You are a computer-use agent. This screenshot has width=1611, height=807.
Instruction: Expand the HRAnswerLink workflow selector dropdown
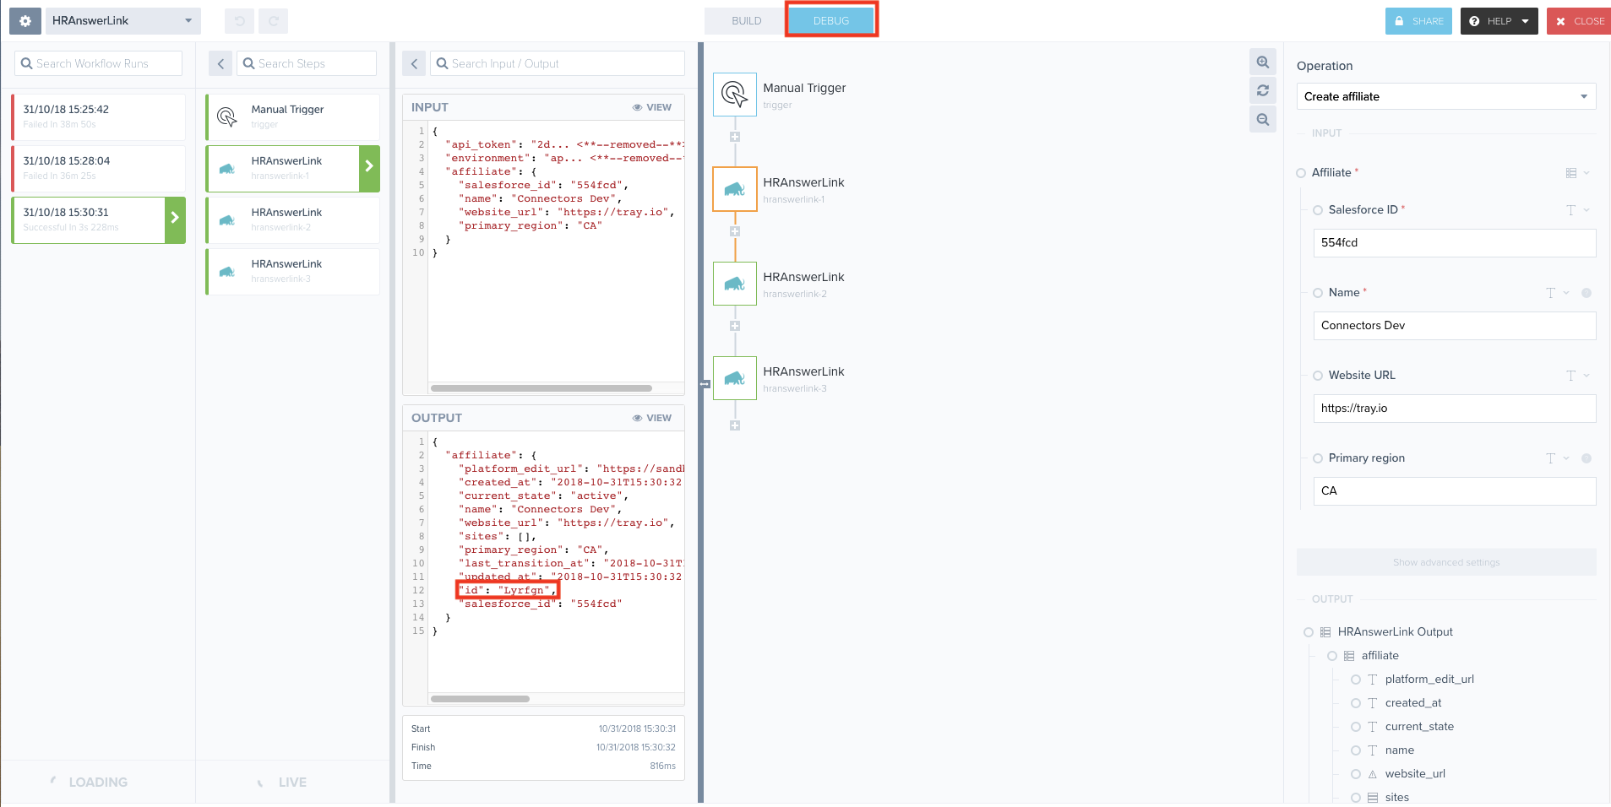(189, 20)
